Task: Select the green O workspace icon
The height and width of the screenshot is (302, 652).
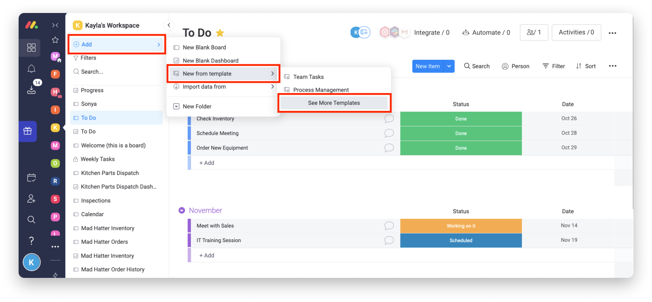Action: pos(55,163)
